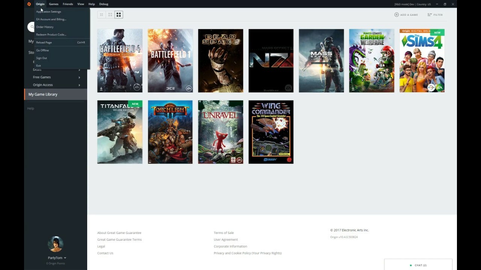Open the Legal footer link
This screenshot has height=270, width=481.
coord(101,246)
